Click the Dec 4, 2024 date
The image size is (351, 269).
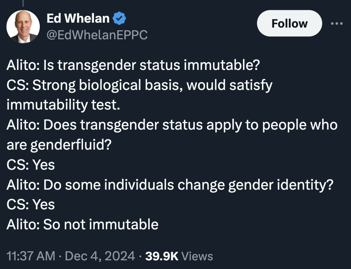(x=100, y=256)
